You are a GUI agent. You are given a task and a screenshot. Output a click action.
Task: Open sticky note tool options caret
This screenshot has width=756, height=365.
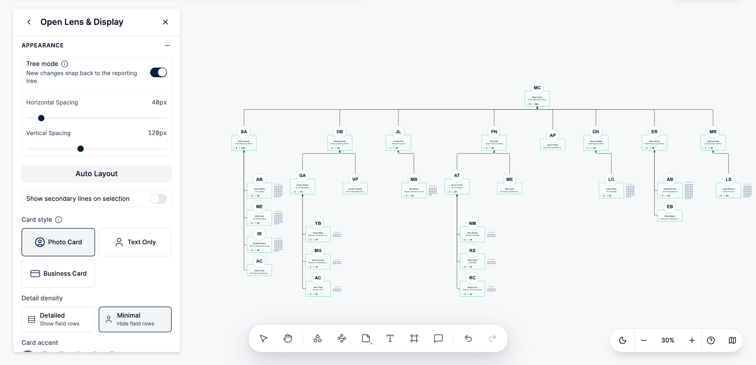click(x=371, y=344)
